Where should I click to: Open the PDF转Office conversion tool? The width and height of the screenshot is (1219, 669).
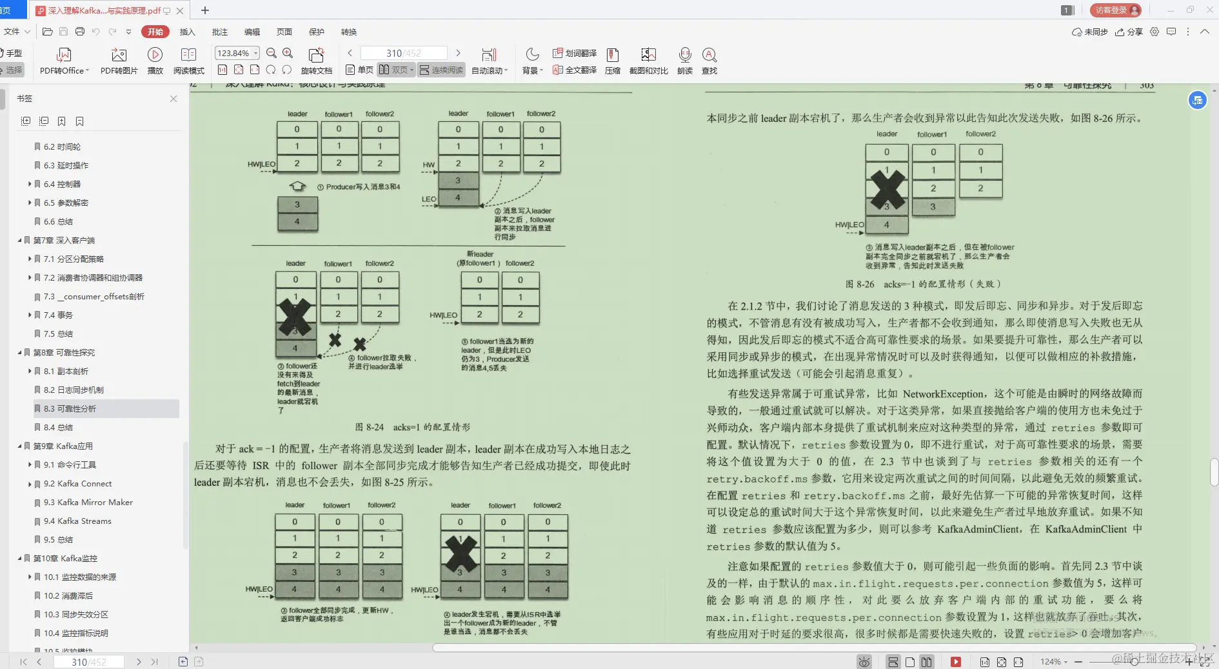pyautogui.click(x=63, y=60)
